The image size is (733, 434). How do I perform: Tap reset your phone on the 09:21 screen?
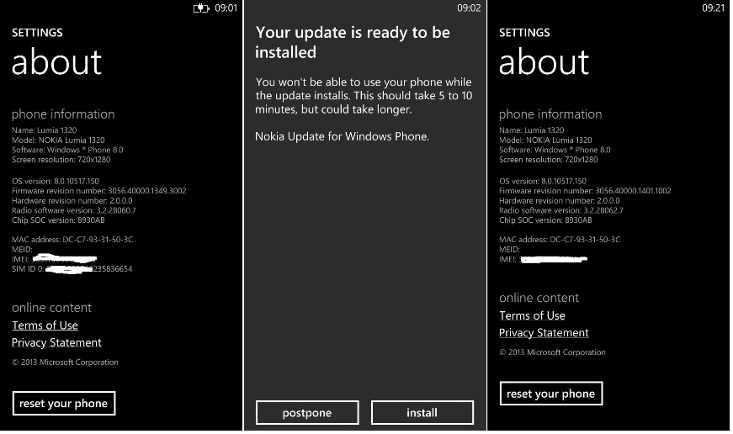(550, 394)
